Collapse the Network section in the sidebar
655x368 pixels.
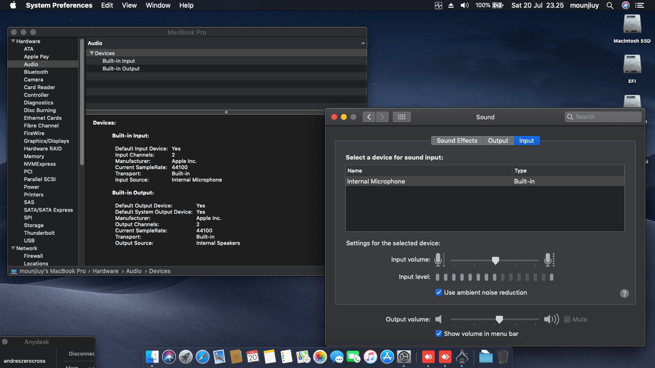[13, 248]
